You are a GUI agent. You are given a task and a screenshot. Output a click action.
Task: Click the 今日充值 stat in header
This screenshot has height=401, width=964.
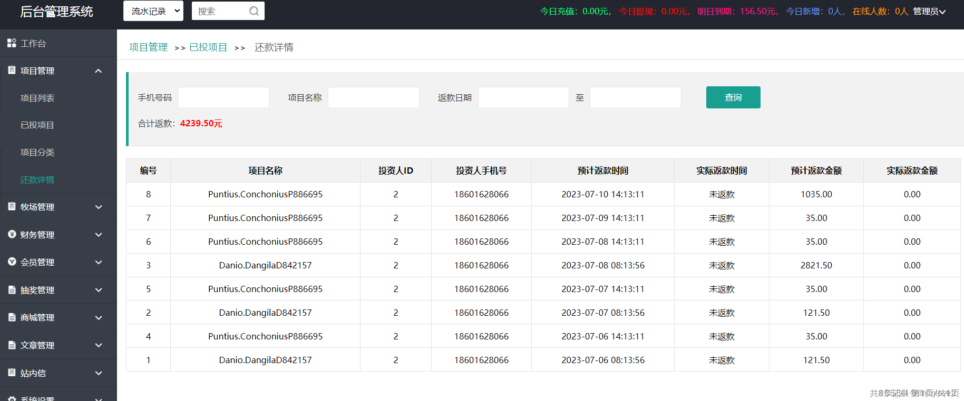pyautogui.click(x=576, y=11)
